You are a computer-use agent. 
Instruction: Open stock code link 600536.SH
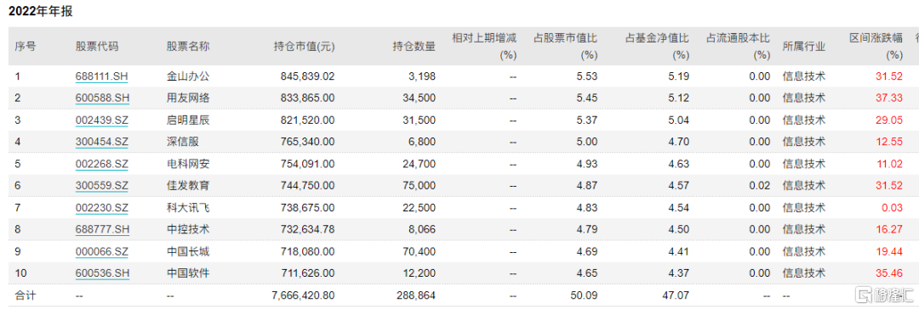click(102, 273)
